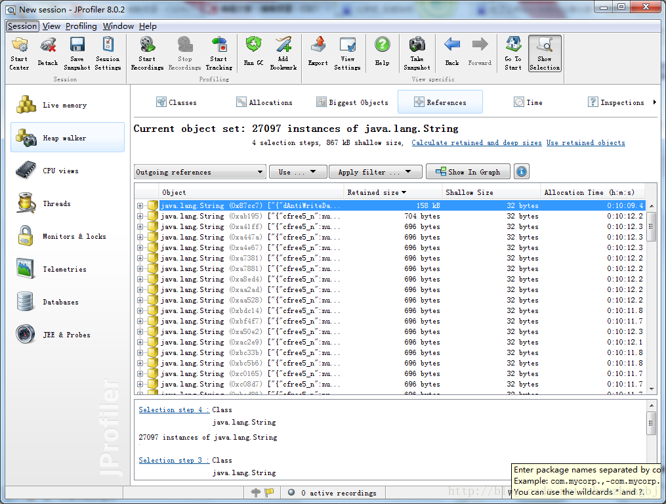Click Go To Start icon
The height and width of the screenshot is (504, 666).
pos(513,54)
